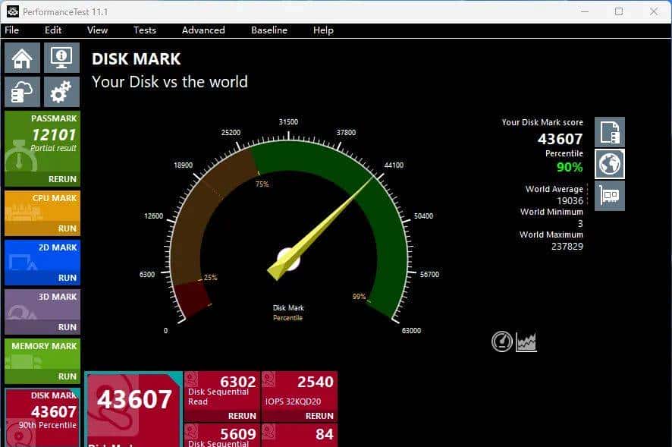This screenshot has width=672, height=447.
Task: Open the Help menu
Action: (323, 30)
